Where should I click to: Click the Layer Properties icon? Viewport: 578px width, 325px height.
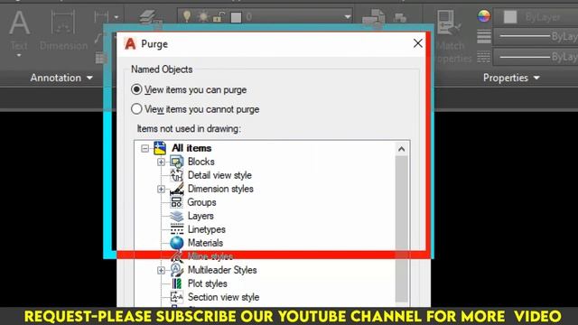(151, 18)
